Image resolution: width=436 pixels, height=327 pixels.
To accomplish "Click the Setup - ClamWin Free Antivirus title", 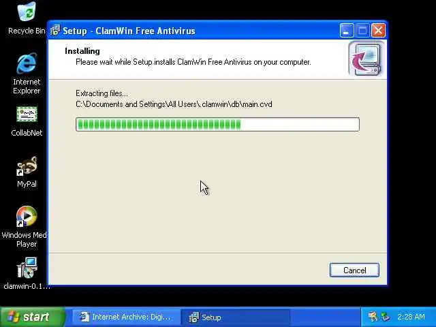I will tap(129, 31).
